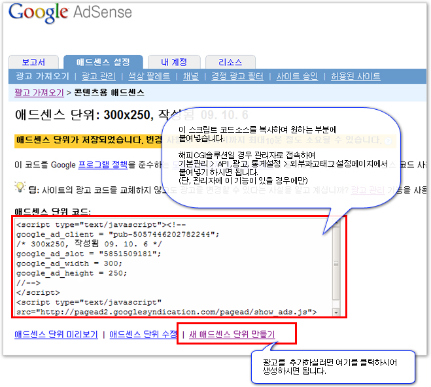Click the 콘텐츠용 애드센스 breadcrumb text

pyautogui.click(x=109, y=93)
